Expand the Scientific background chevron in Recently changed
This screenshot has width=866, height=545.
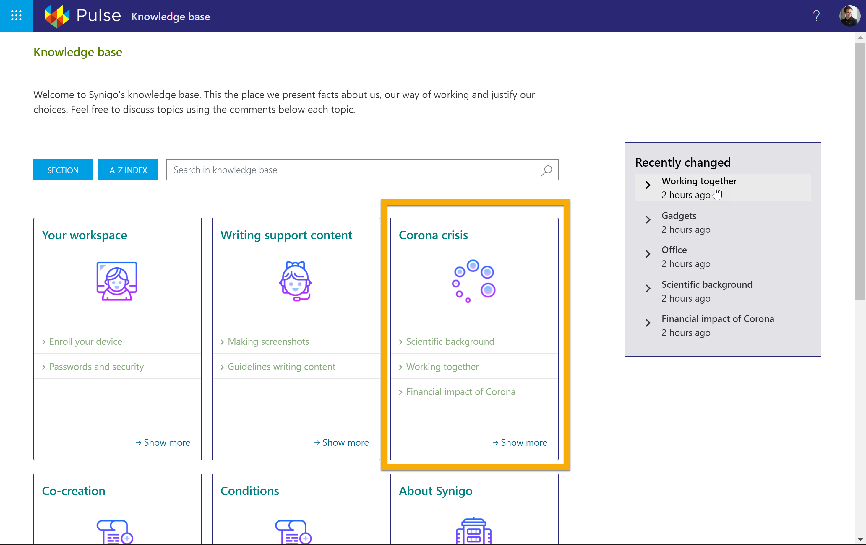[x=648, y=289]
